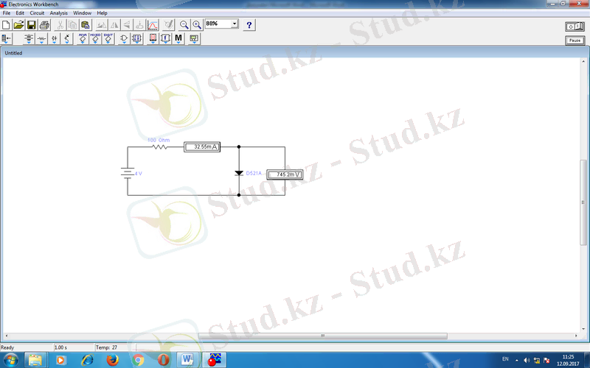Expand the 80% zoom level dropdown
590x368 pixels.
(x=235, y=24)
